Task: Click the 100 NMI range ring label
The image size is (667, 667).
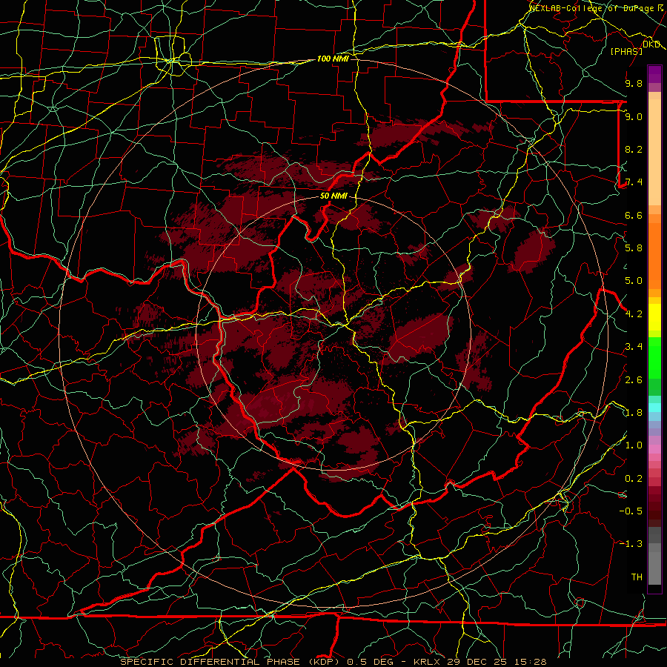Action: [333, 59]
